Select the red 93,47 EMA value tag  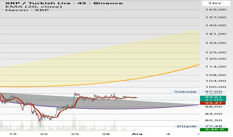point(213,103)
